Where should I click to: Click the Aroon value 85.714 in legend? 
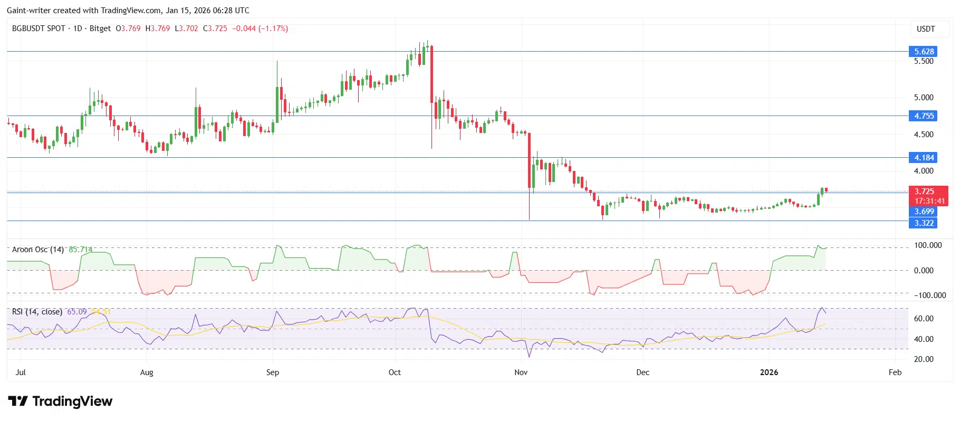(81, 250)
